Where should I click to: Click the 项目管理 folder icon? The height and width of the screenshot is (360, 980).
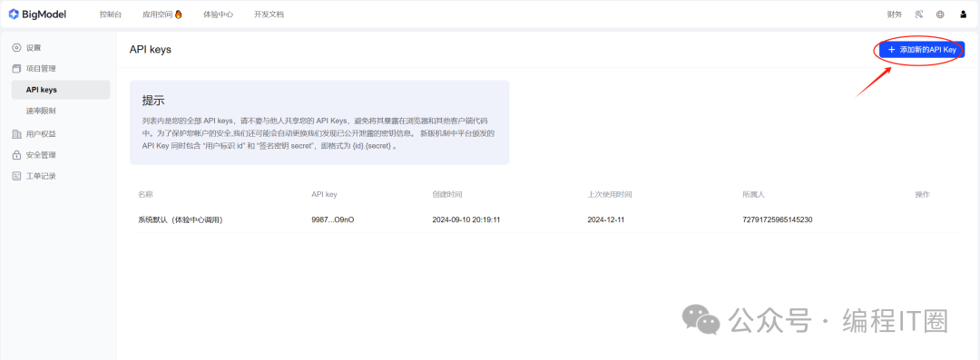[17, 69]
